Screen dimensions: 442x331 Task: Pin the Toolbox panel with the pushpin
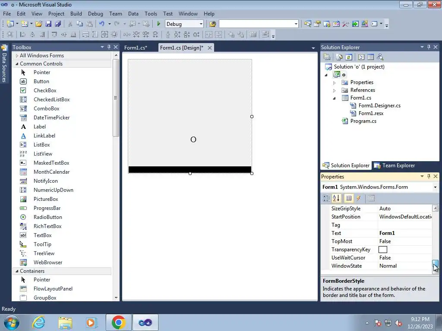(109, 47)
